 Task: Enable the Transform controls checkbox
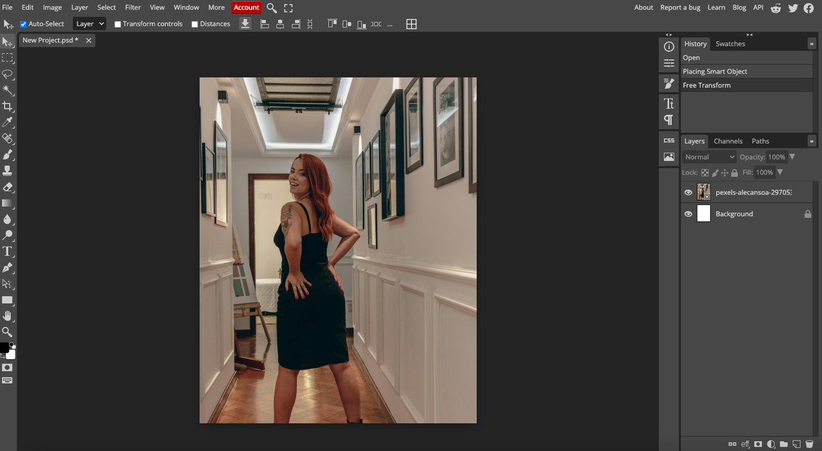pos(118,24)
